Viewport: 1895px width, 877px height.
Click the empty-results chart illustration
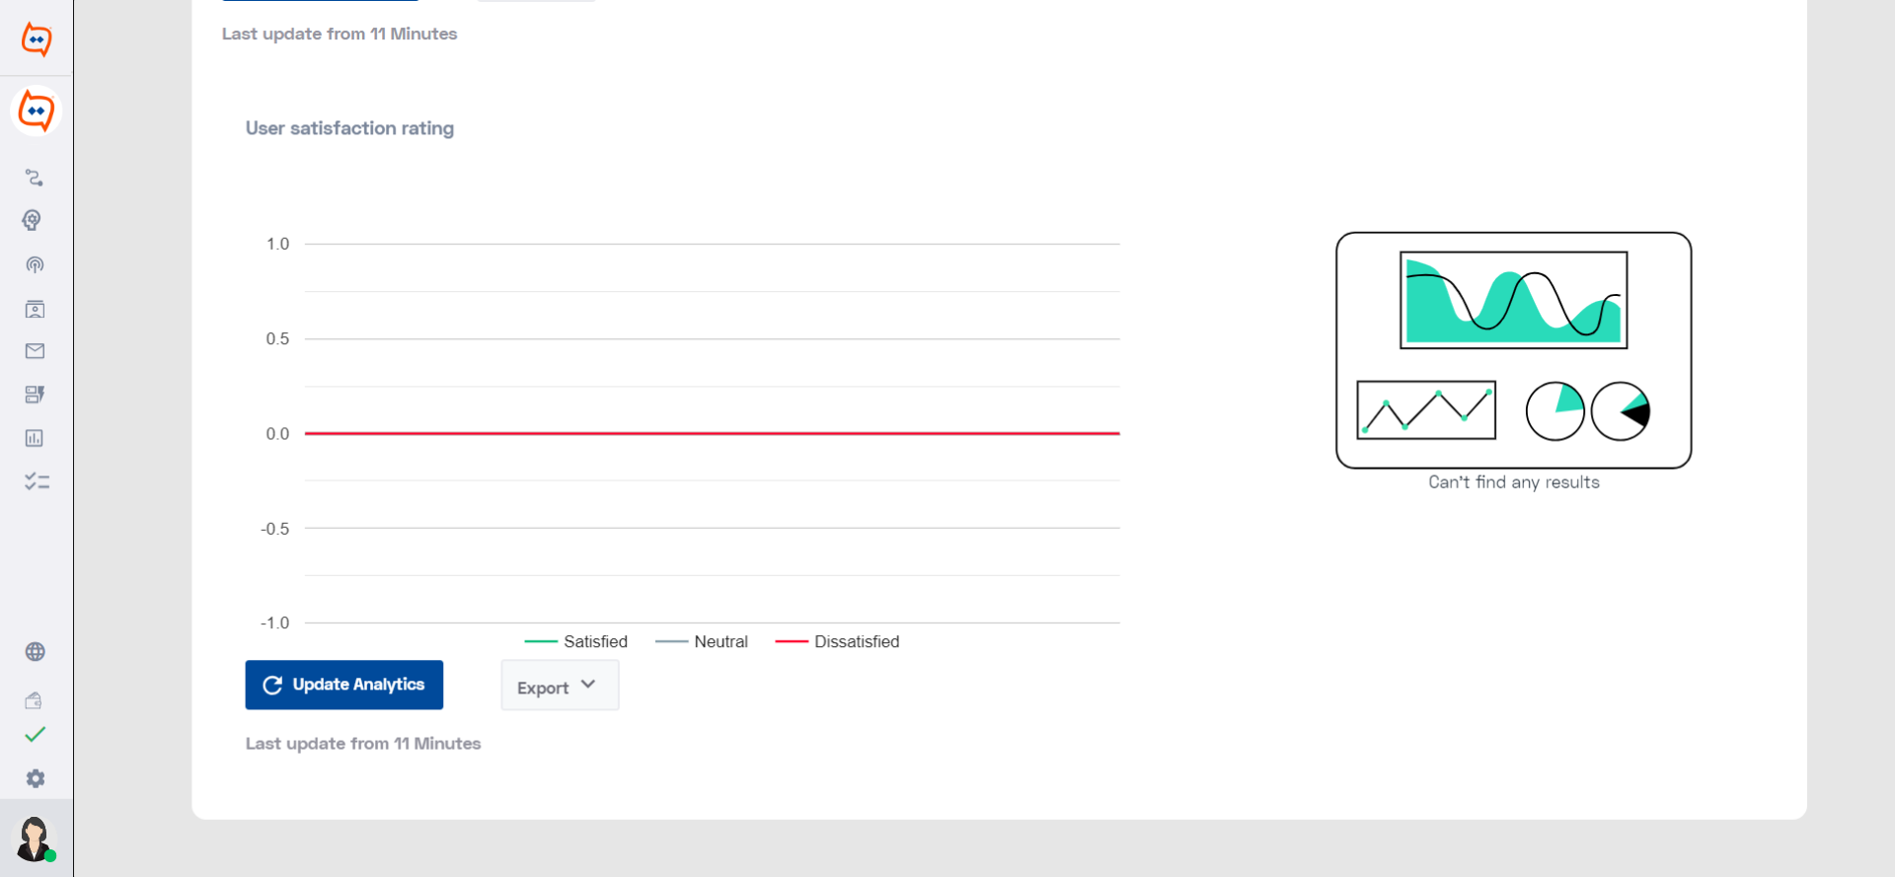1514,350
